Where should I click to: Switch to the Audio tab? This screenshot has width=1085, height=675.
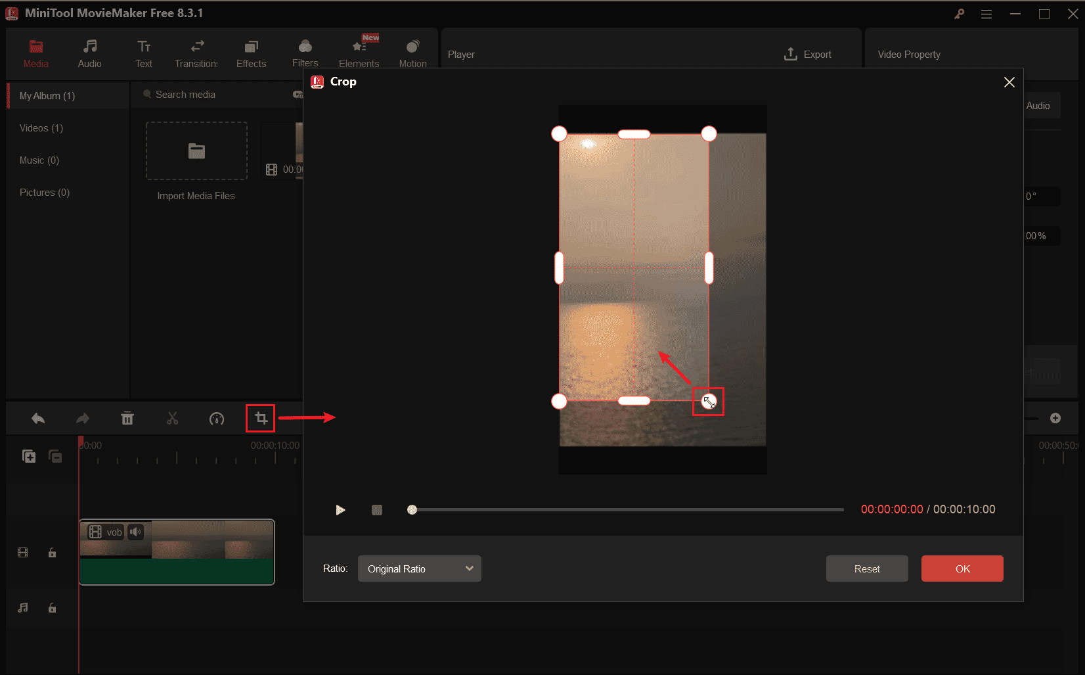pos(89,54)
